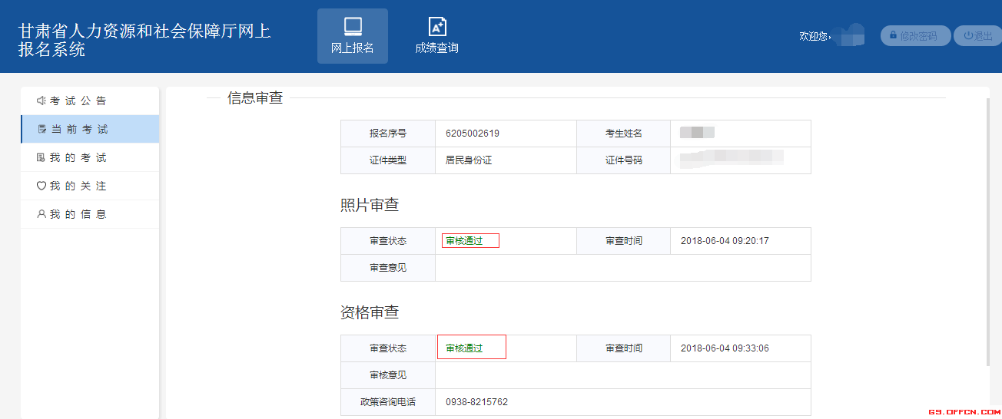Click the laptop icon above 网上报名
Image resolution: width=1002 pixels, height=419 pixels.
click(x=353, y=27)
